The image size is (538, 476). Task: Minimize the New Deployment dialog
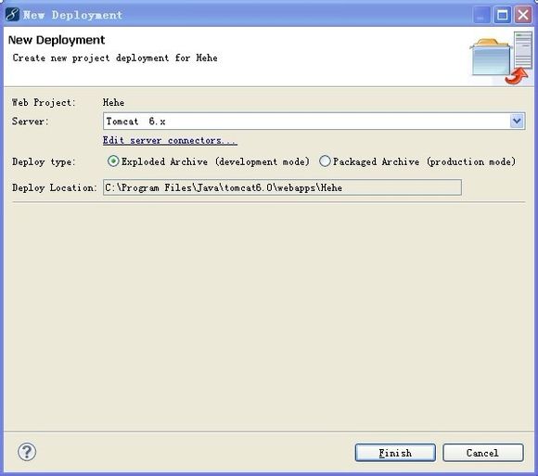[x=481, y=15]
